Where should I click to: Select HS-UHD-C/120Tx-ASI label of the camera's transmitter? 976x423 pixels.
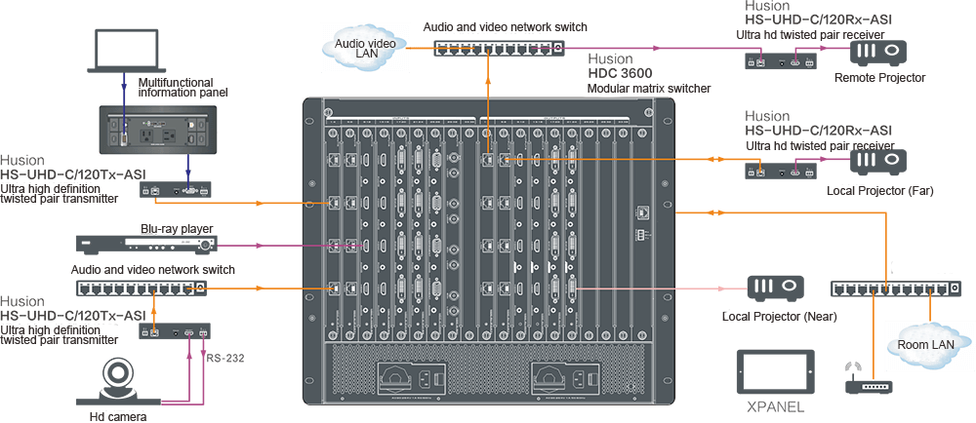pyautogui.click(x=73, y=316)
